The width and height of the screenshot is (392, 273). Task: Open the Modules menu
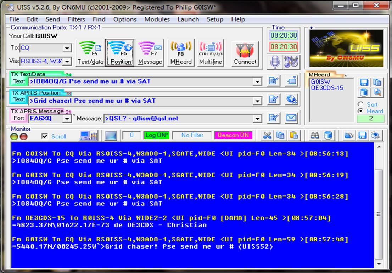[x=157, y=19]
